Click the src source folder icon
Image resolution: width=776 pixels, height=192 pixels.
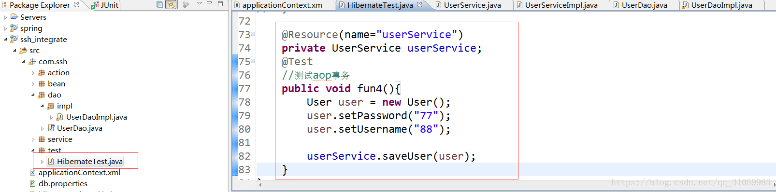23,50
